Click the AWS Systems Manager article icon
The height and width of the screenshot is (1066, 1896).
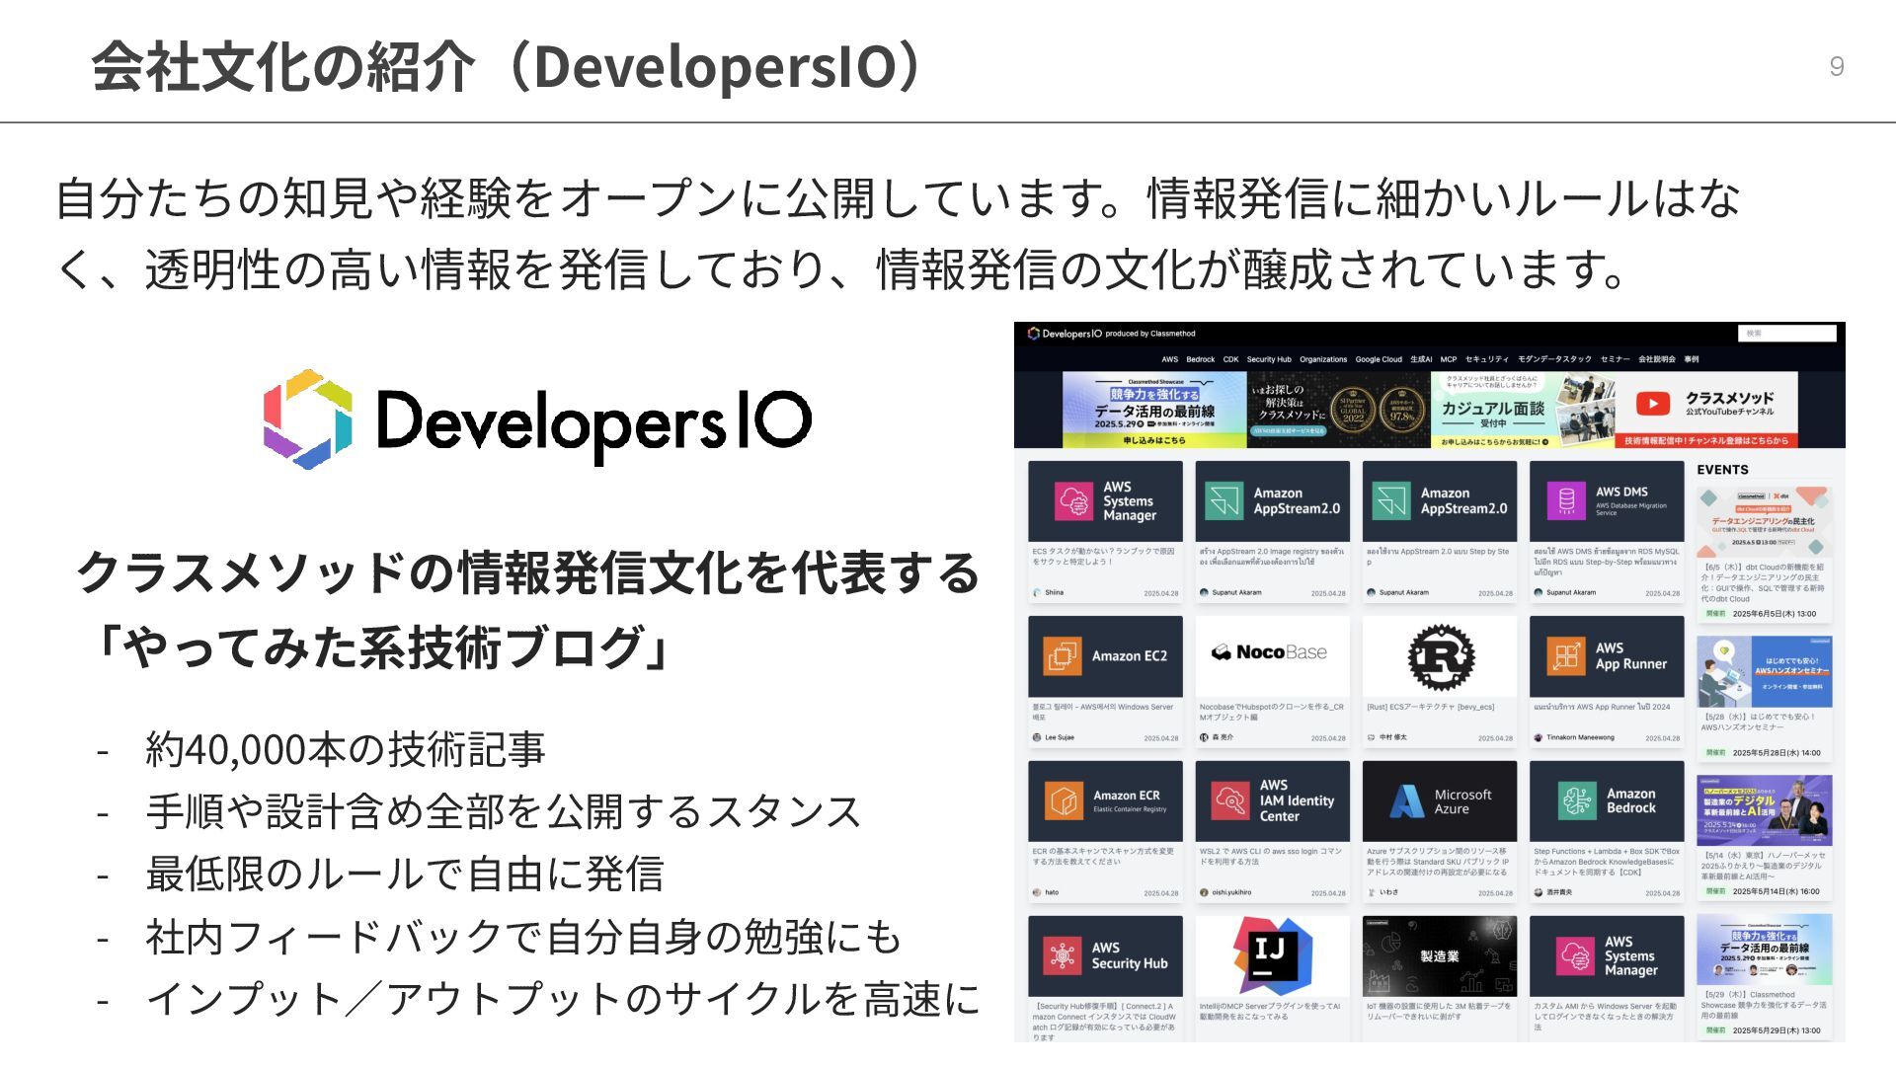[1074, 501]
